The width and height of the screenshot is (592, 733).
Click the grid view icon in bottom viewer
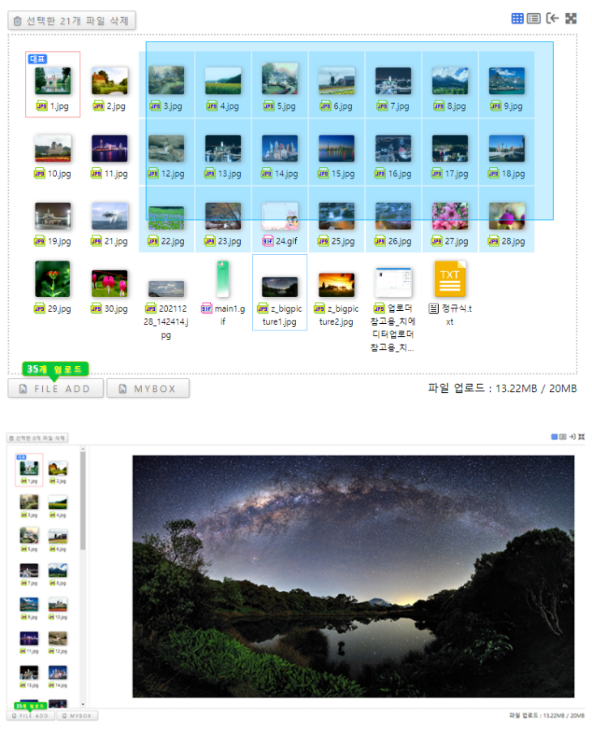[554, 437]
